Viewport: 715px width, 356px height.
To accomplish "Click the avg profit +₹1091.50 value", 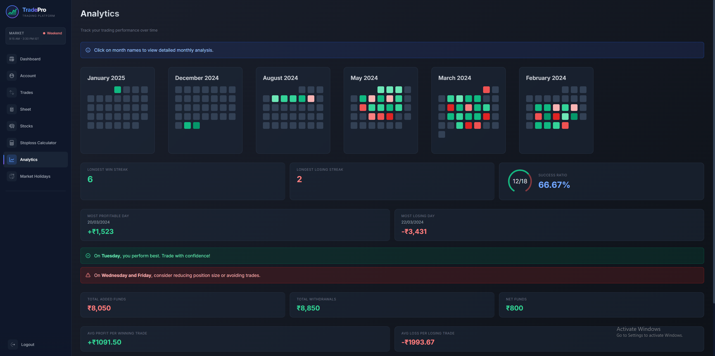I will tap(104, 342).
